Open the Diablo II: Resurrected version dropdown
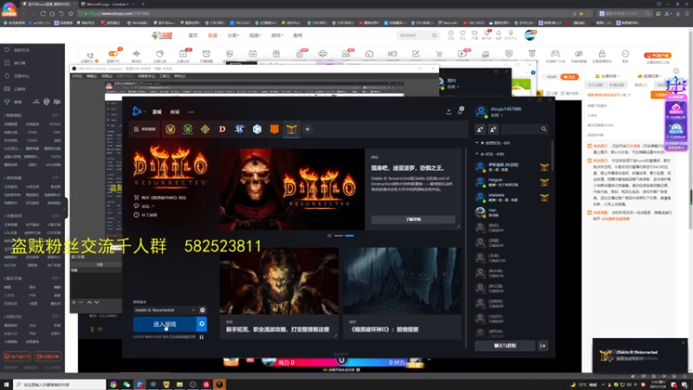Viewport: 693px width, 390px height. tap(165, 310)
